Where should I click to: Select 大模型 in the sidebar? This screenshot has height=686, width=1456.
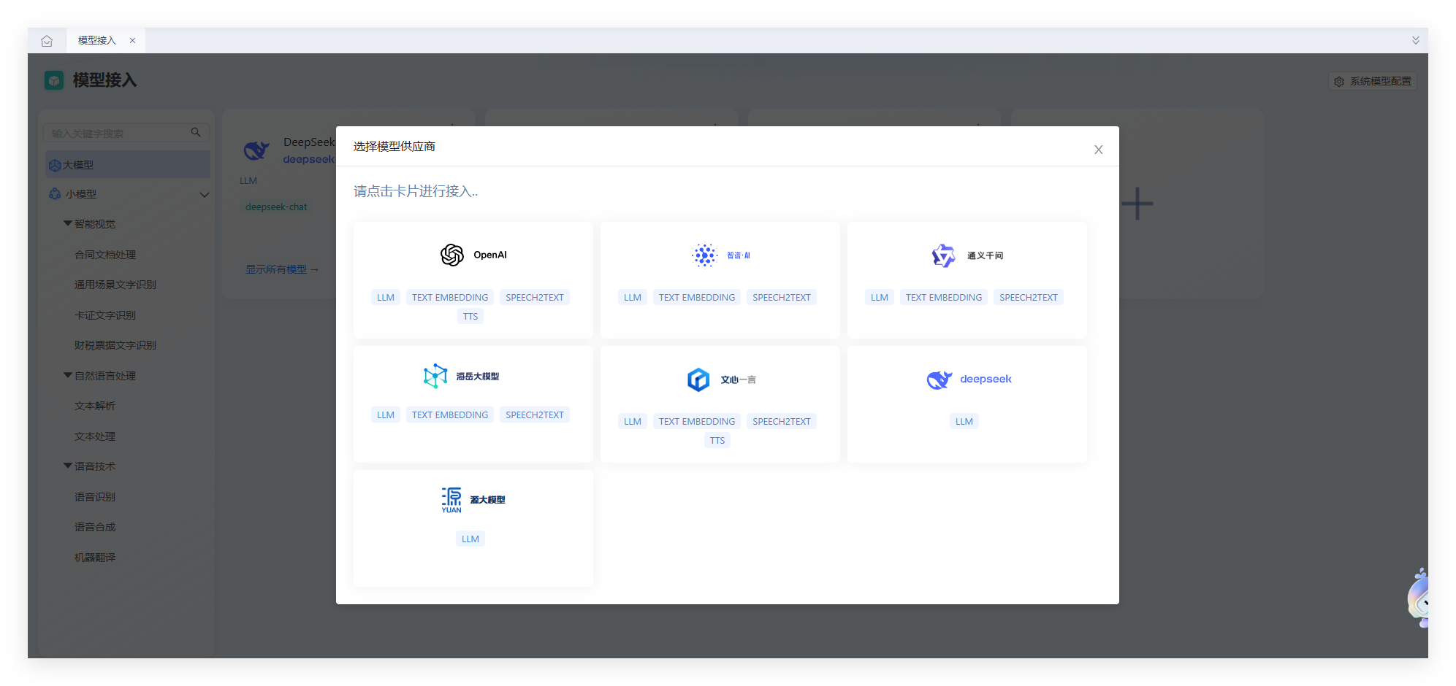click(x=128, y=165)
